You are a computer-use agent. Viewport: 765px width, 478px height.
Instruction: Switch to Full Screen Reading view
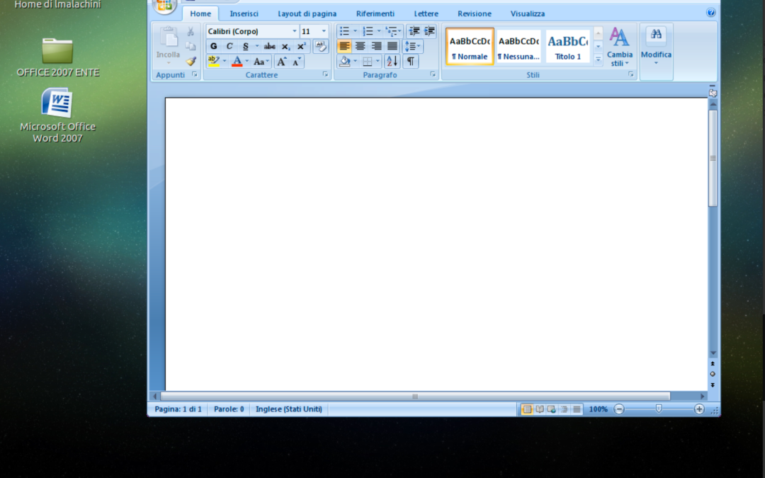click(x=540, y=409)
